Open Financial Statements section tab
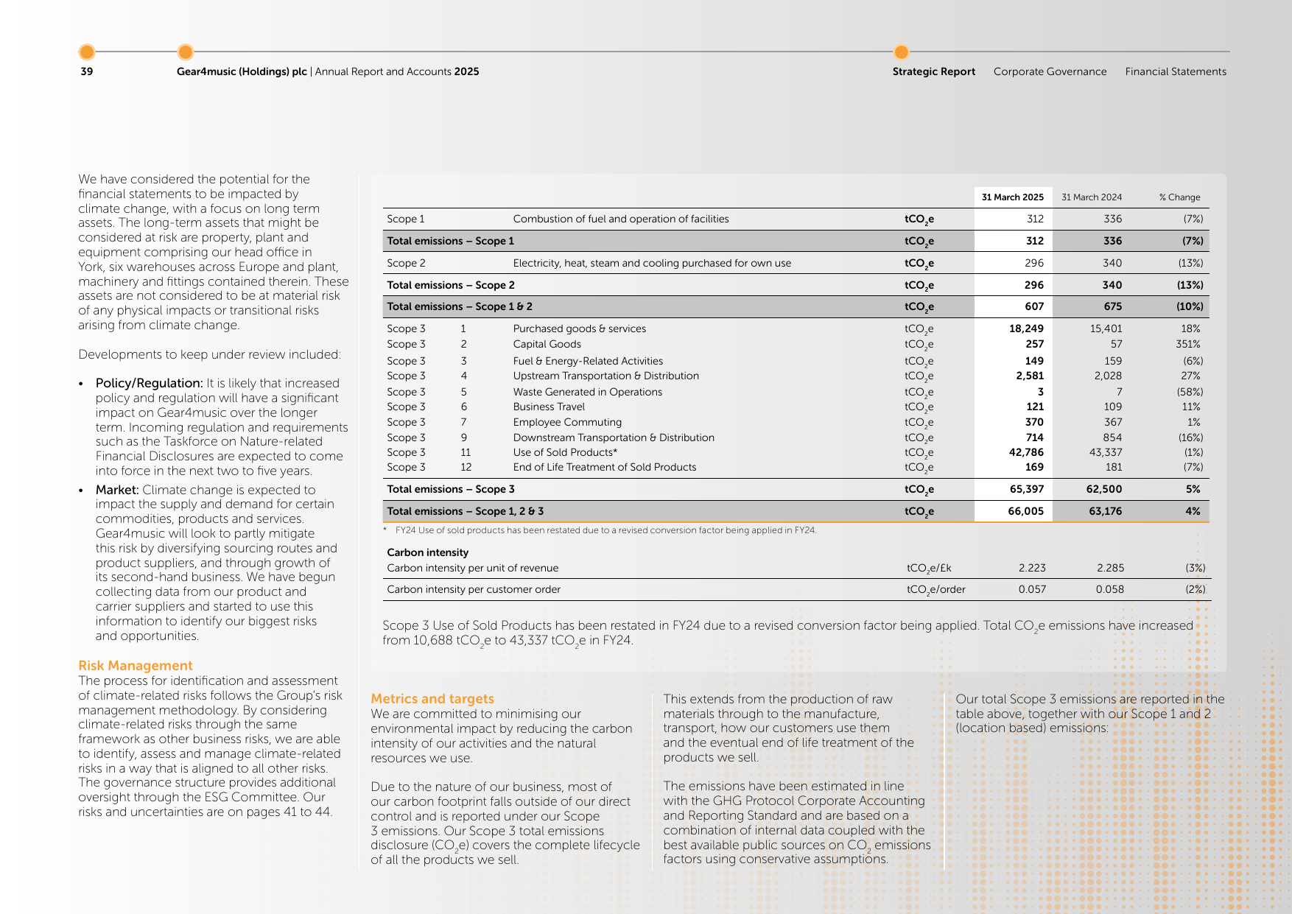The width and height of the screenshot is (1292, 914). coord(1176,71)
